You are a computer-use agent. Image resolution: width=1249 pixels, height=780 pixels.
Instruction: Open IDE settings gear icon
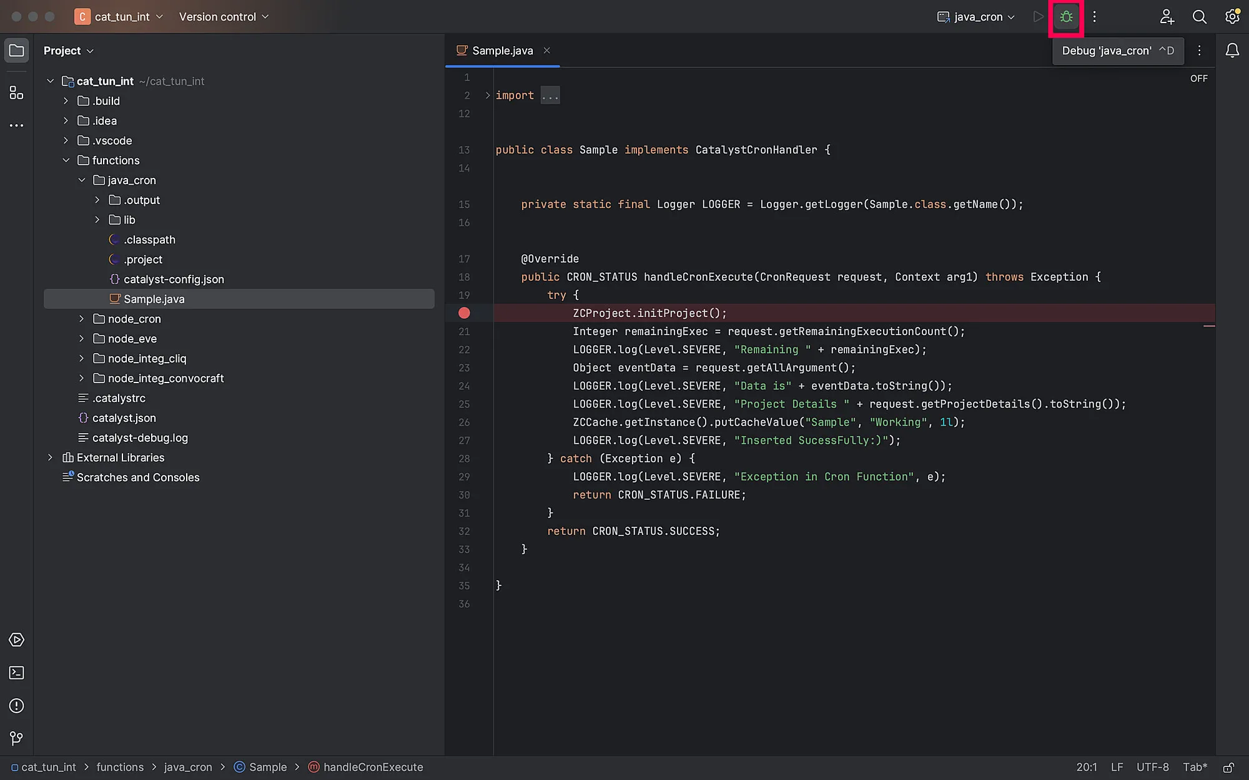click(1232, 17)
